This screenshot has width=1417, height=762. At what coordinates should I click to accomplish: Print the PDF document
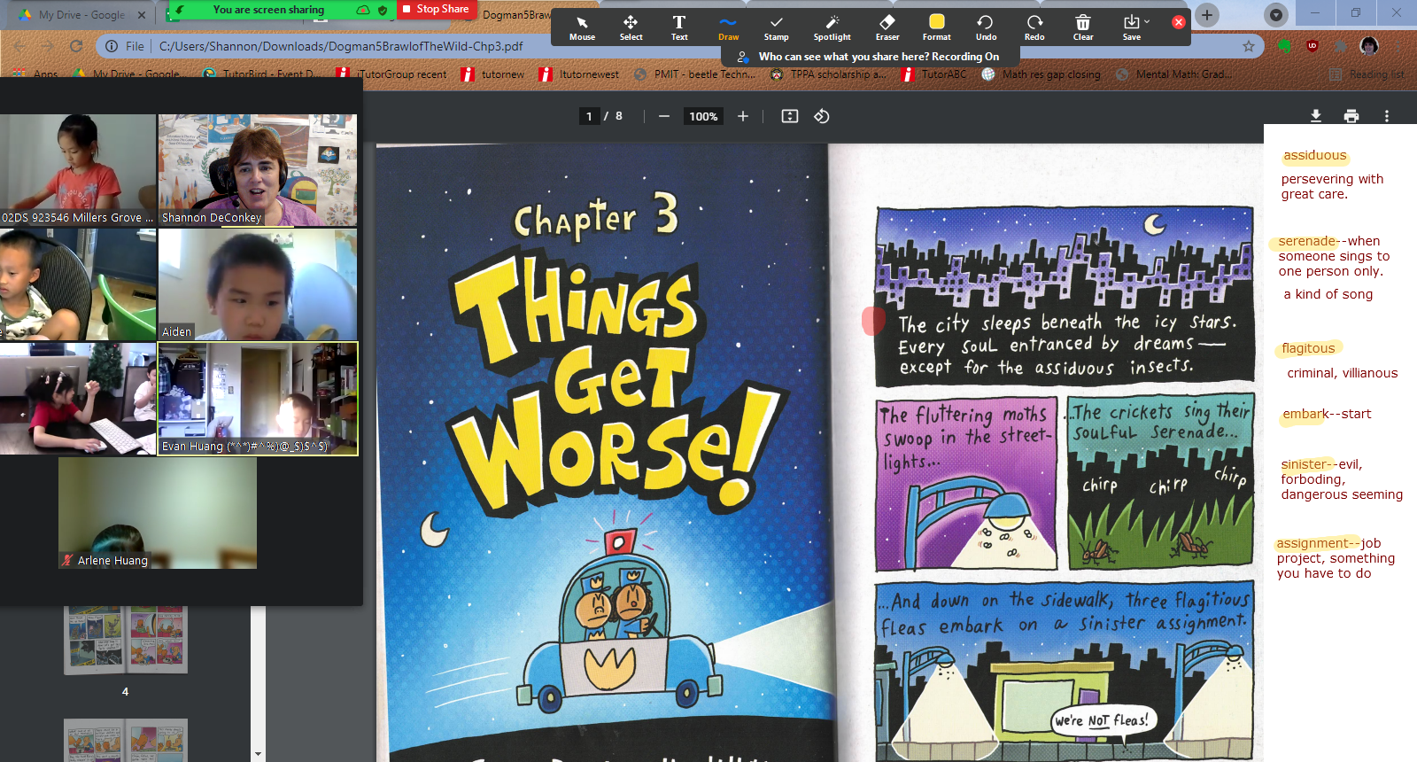[x=1351, y=116]
